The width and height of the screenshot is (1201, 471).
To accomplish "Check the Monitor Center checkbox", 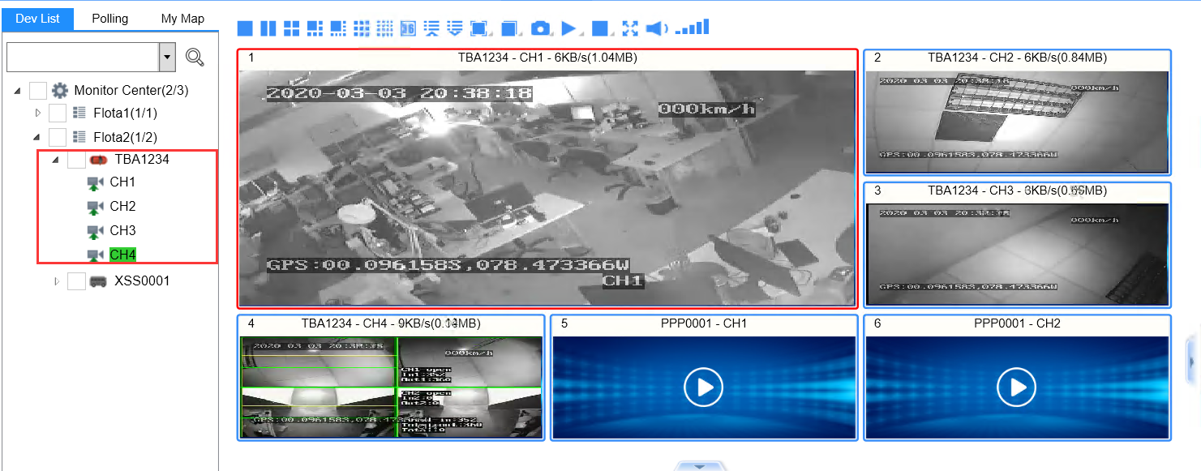I will tap(37, 90).
